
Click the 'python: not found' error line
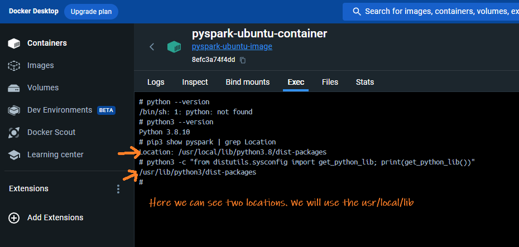[x=196, y=112]
